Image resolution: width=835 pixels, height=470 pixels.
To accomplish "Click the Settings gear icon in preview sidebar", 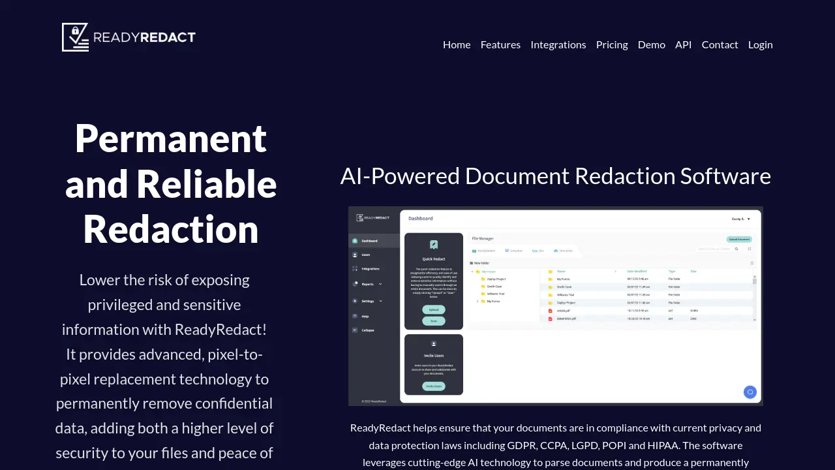I will [x=355, y=301].
